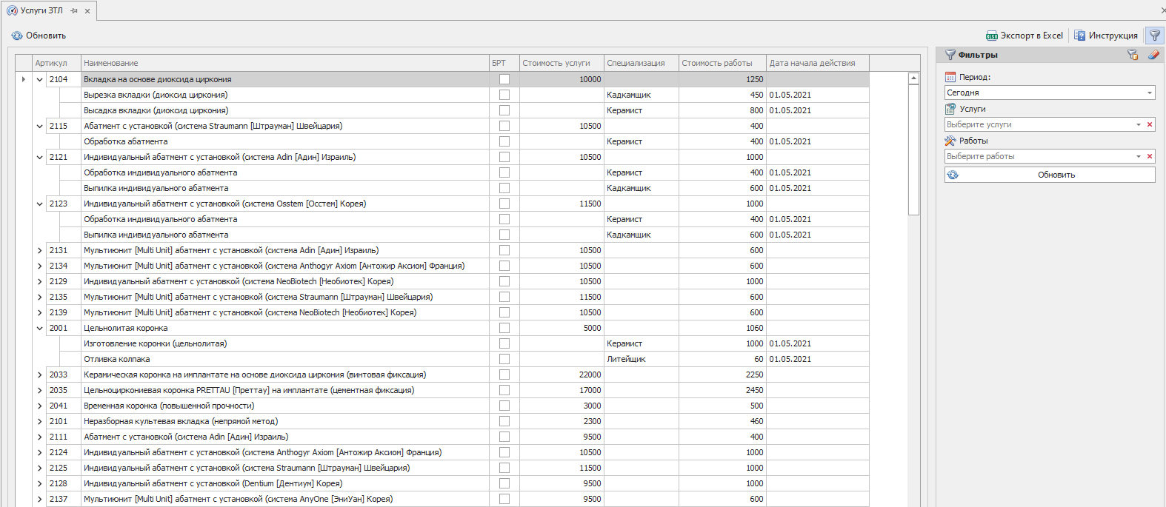Click the vertical scrollbar thumb of the table
Viewport: 1166px width, 507px height.
[x=913, y=148]
